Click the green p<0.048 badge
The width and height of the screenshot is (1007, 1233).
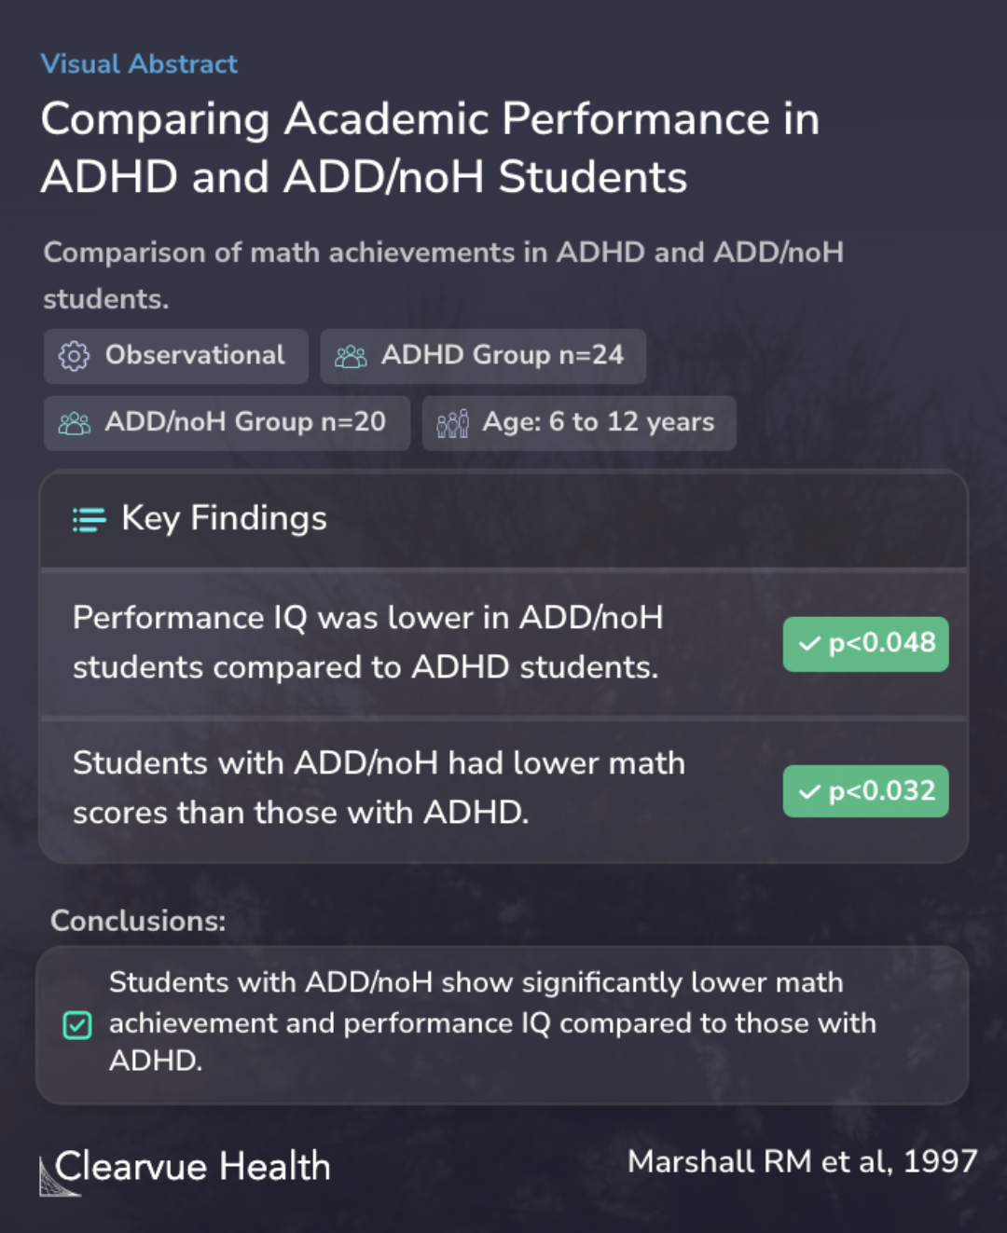866,644
